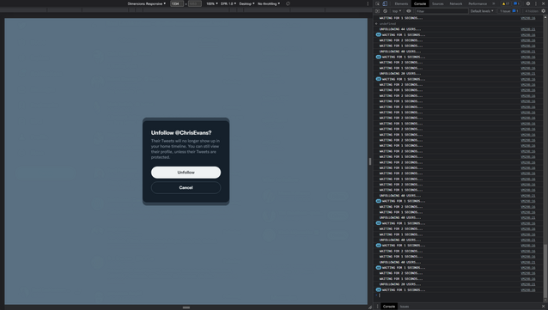The image size is (548, 310).
Task: Click the DevTools panel divider handle
Action: click(x=369, y=161)
